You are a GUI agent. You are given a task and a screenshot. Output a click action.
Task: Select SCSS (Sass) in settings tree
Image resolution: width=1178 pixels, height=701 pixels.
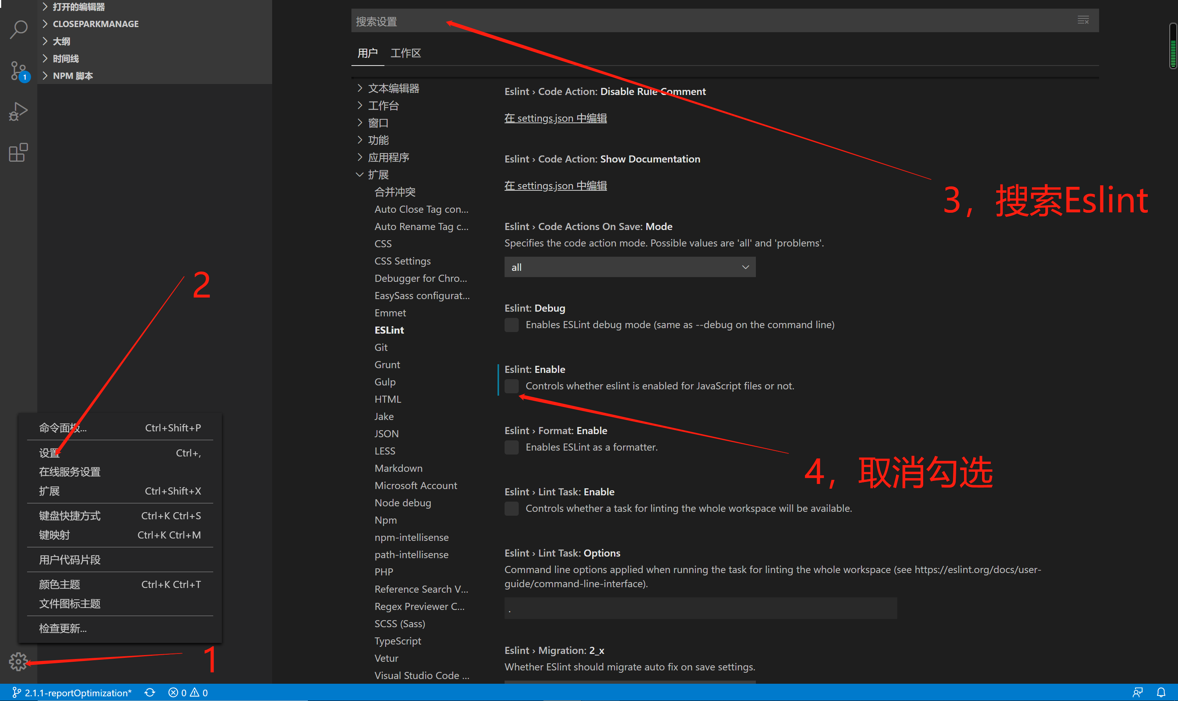pyautogui.click(x=400, y=624)
